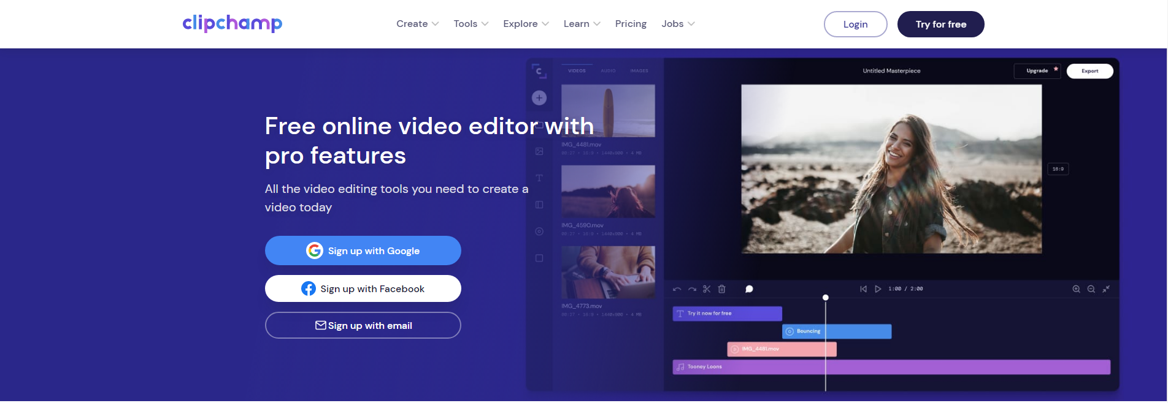Click the Upgrade button in editor
Screen dimensions: 1168x403
coord(1037,71)
